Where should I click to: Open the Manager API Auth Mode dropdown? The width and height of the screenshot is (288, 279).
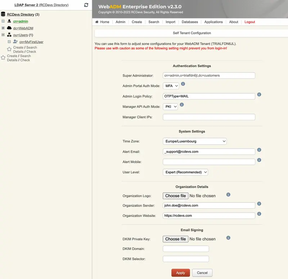point(170,107)
